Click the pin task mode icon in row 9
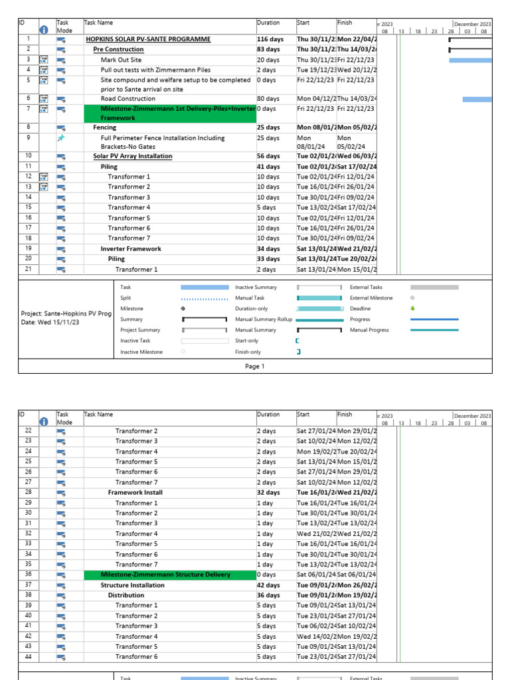 click(x=60, y=138)
